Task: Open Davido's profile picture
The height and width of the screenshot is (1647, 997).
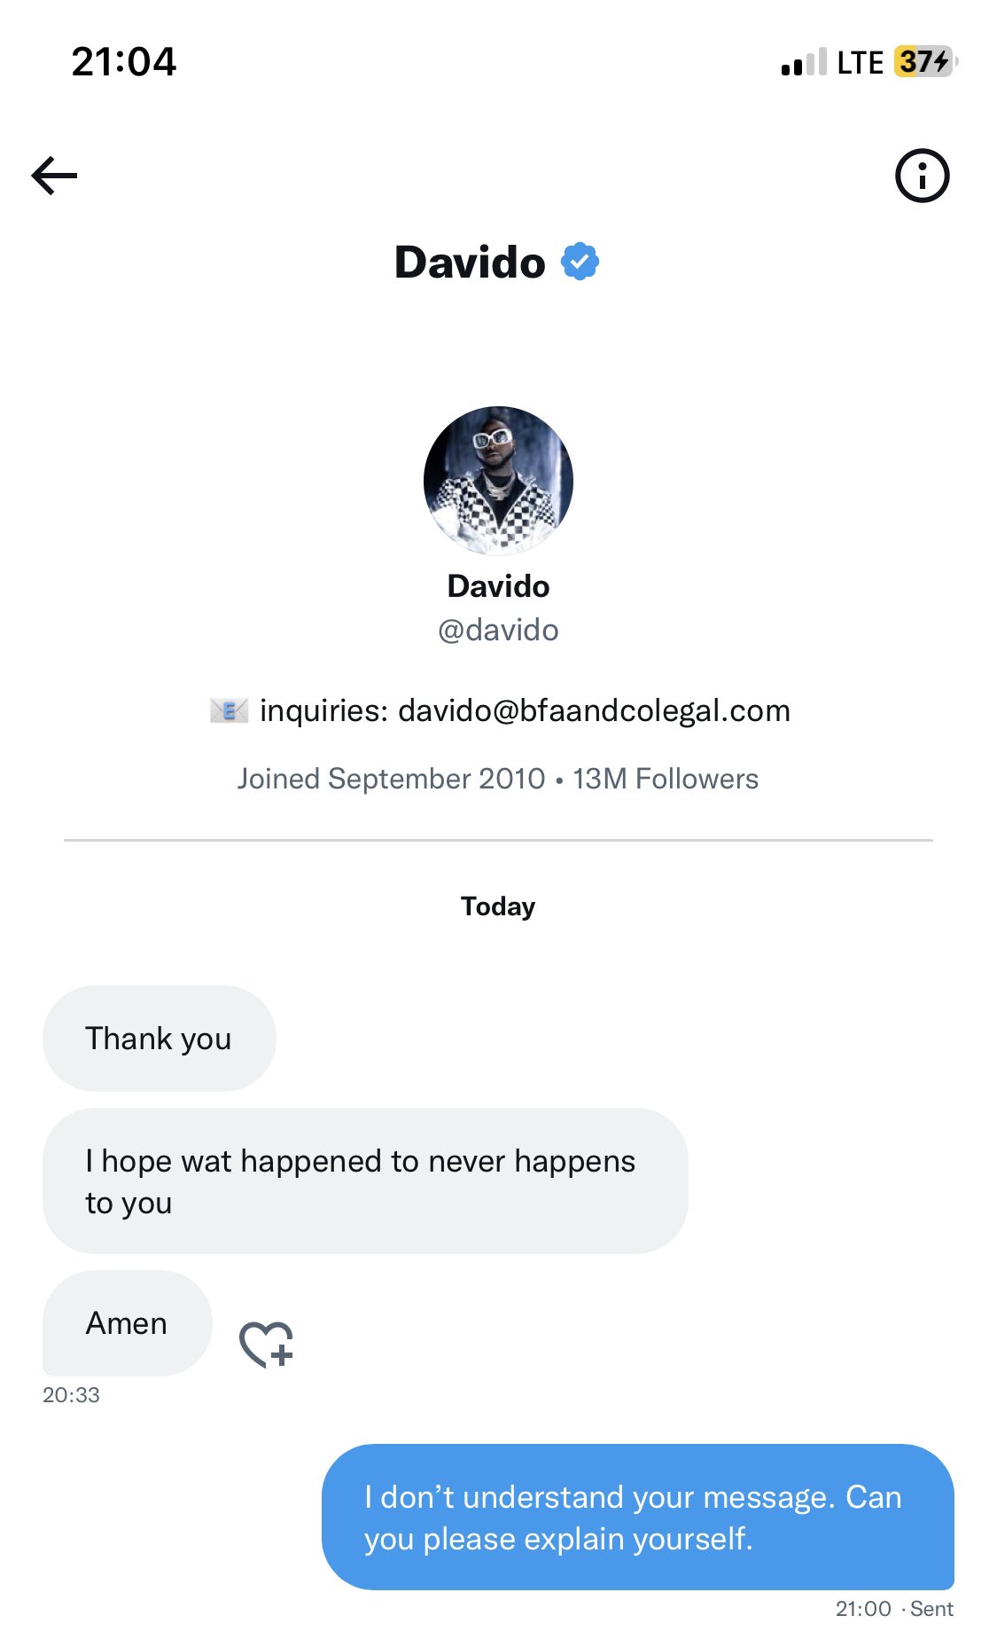Action: [x=498, y=481]
